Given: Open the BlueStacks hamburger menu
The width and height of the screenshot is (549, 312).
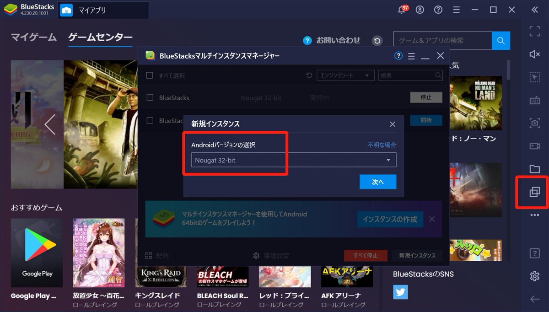Looking at the screenshot, I should pyautogui.click(x=456, y=10).
